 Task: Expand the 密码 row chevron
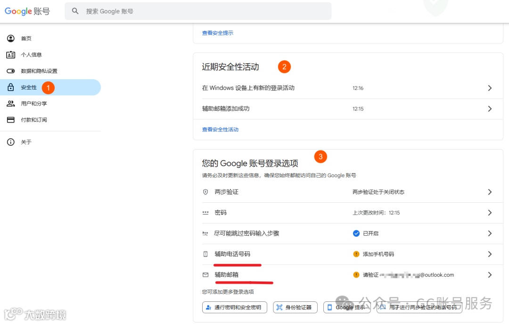490,213
